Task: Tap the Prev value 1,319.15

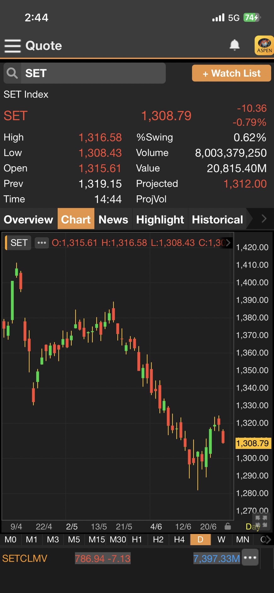Action: point(100,184)
